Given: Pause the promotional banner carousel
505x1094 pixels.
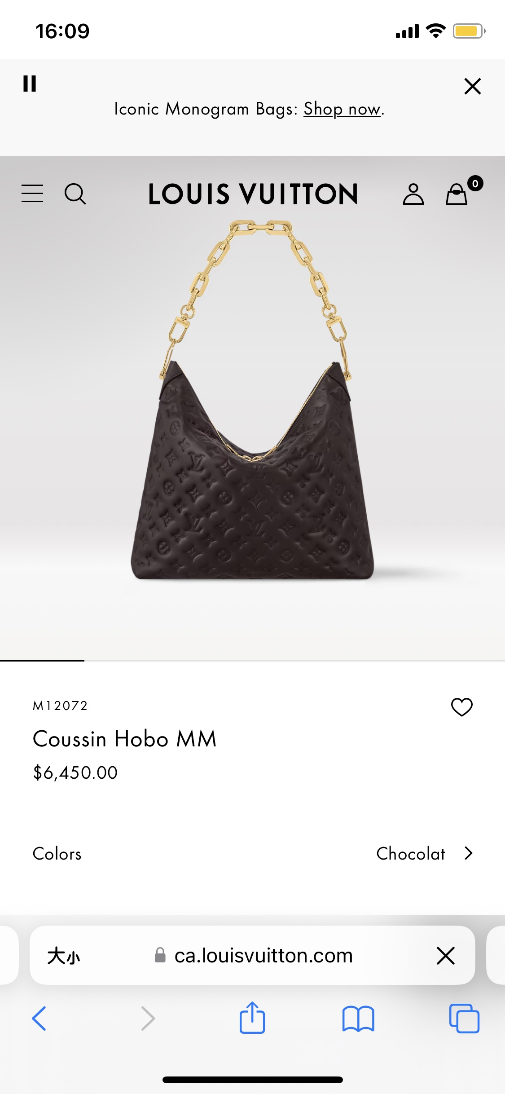Looking at the screenshot, I should 30,84.
